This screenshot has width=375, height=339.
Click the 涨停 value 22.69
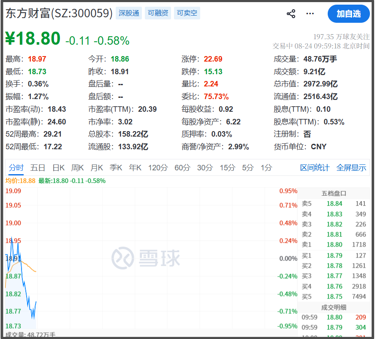pos(213,59)
